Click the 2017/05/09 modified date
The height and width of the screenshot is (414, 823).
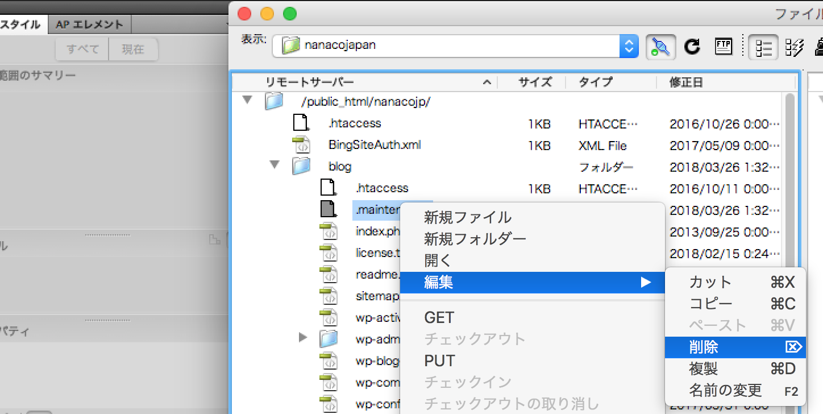click(x=725, y=146)
